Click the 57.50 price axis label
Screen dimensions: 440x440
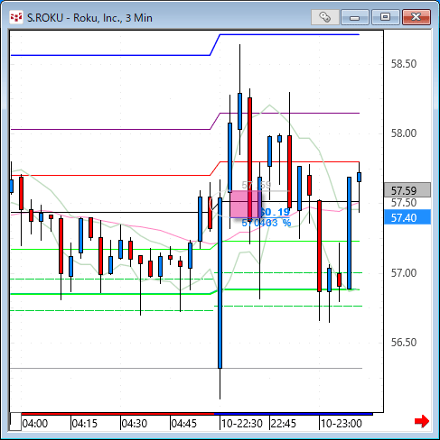tap(404, 203)
